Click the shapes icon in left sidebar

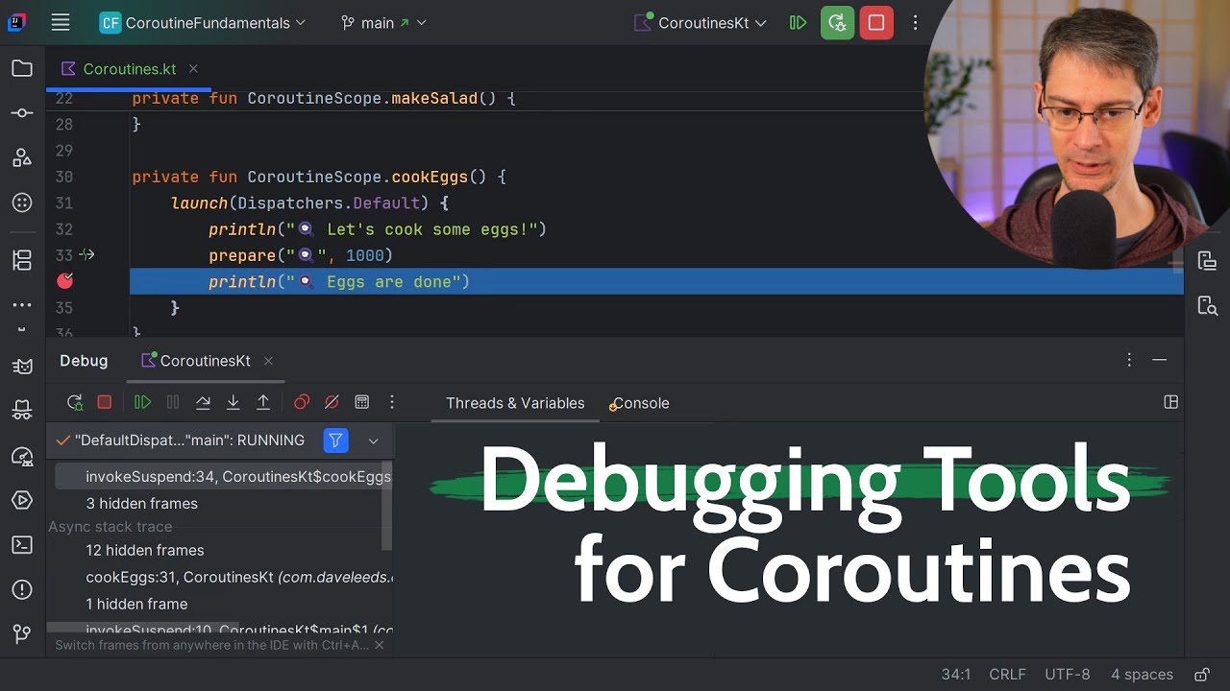click(21, 157)
